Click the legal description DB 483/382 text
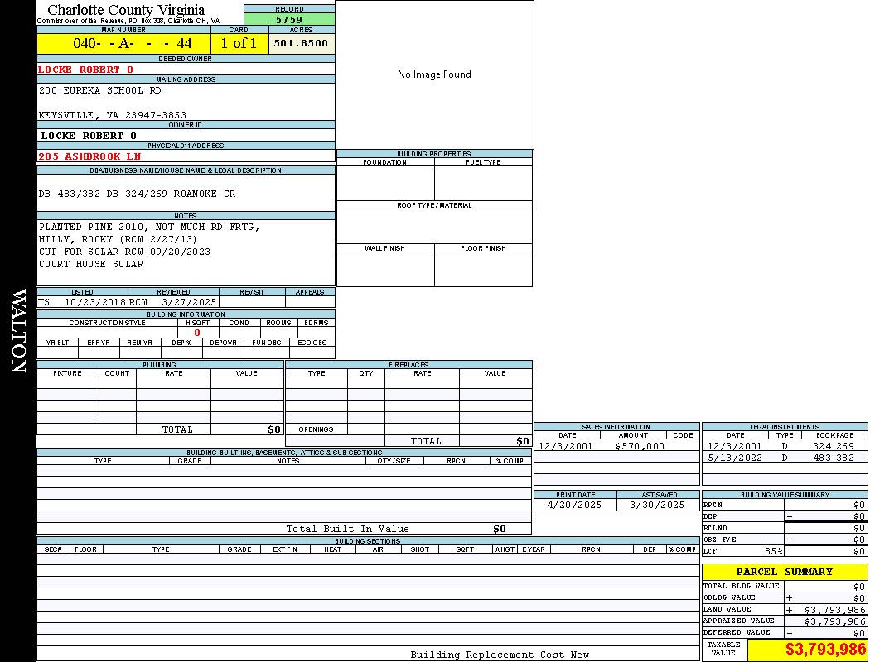 [x=137, y=194]
